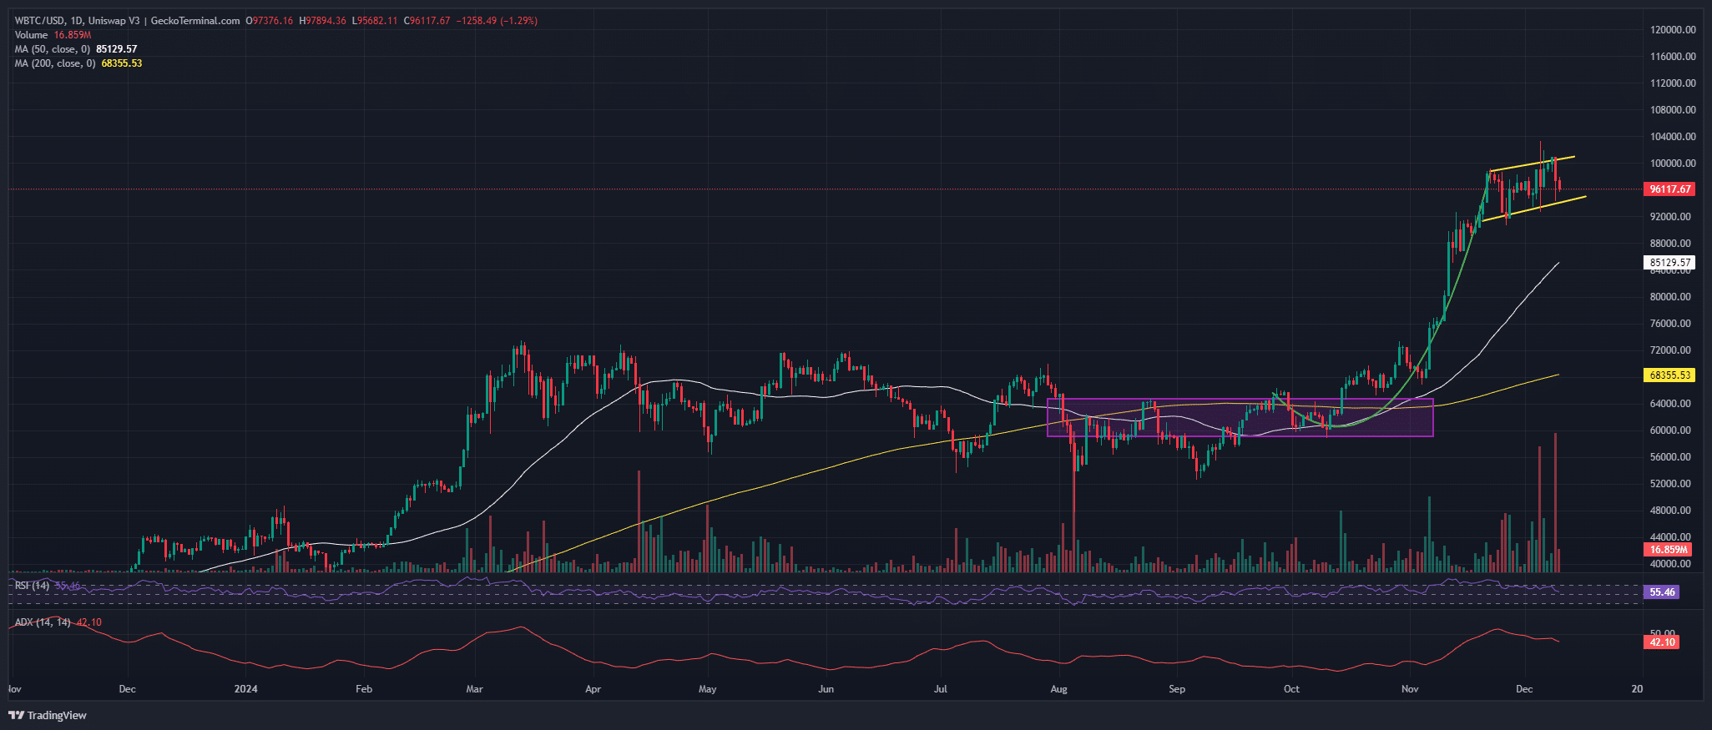Screen dimensions: 1712x730
Task: Click the Oct label on time axis
Action: click(1291, 689)
